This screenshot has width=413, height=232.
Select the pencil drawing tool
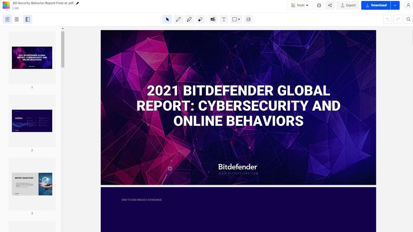click(x=178, y=19)
